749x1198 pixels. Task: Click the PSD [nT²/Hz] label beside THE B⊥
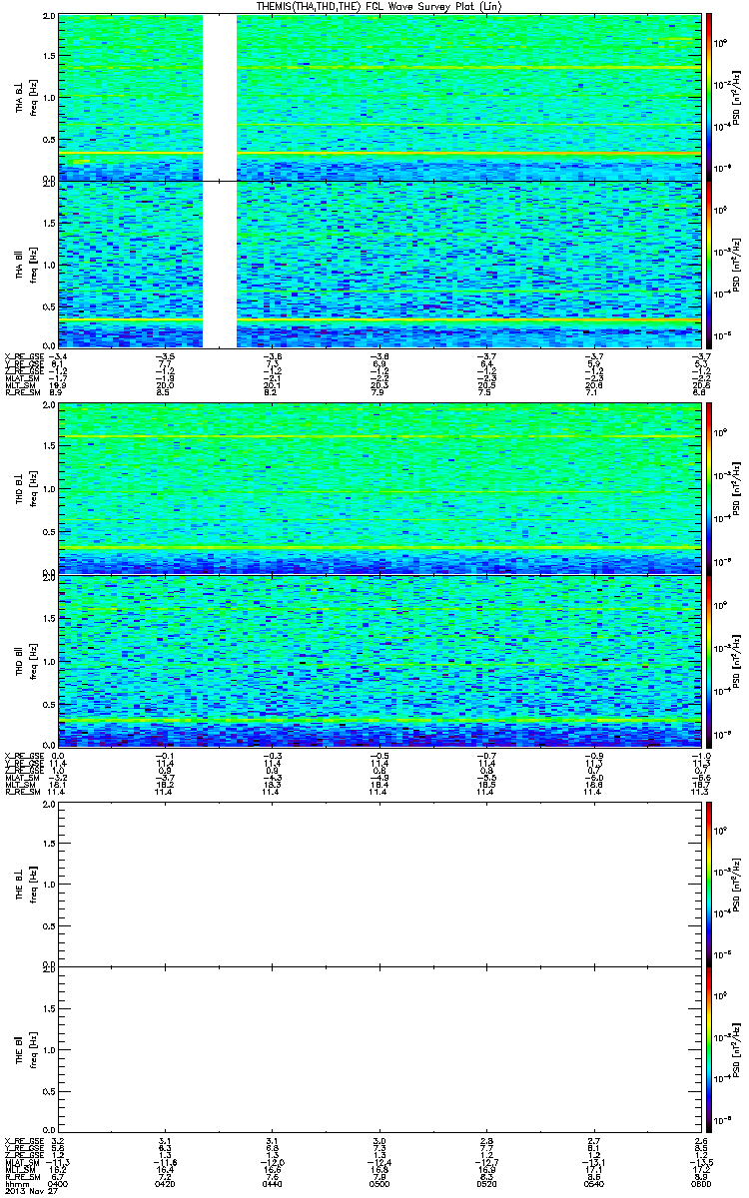(x=735, y=885)
